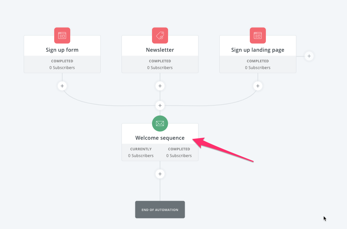
Task: Click the Newsletter tag icon
Action: (160, 35)
